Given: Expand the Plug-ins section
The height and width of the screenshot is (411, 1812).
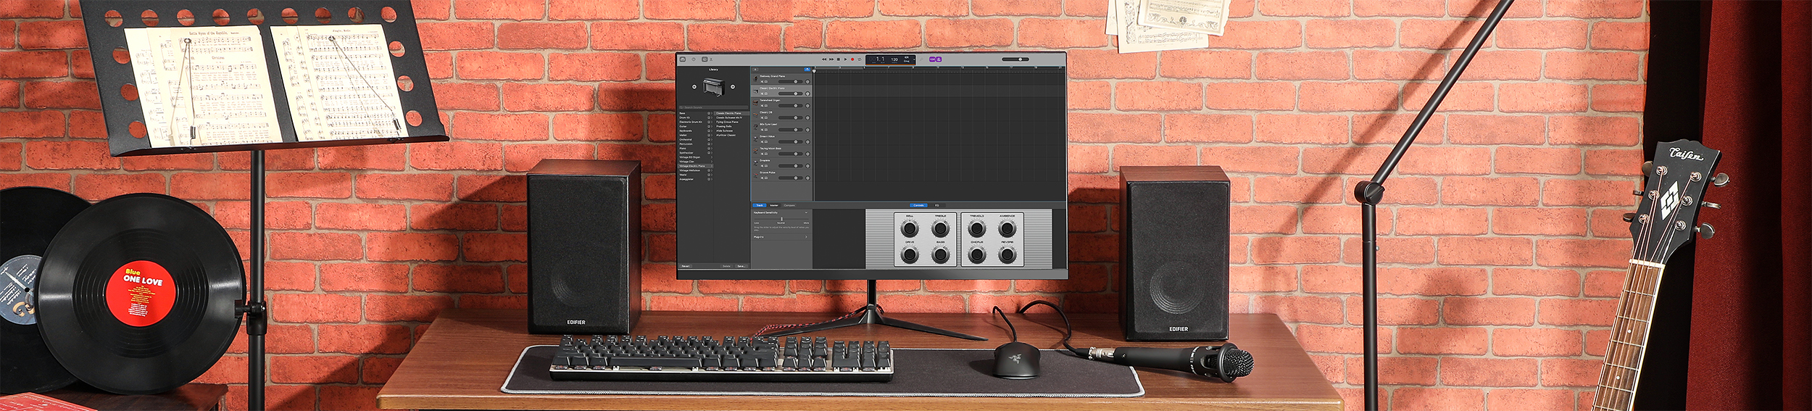Looking at the screenshot, I should pos(806,237).
